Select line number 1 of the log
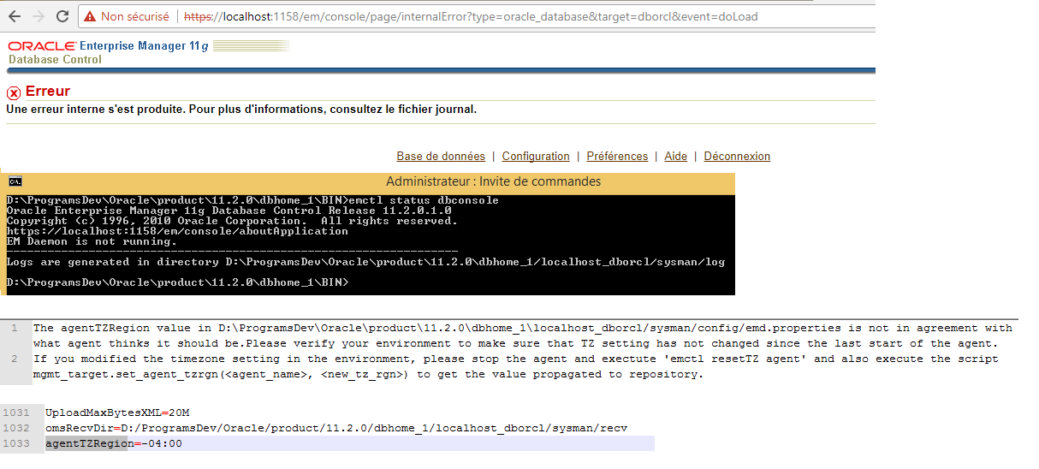The image size is (1039, 469). (x=15, y=328)
